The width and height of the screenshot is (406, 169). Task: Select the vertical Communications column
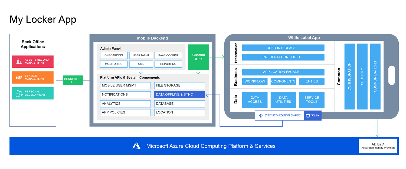(375, 77)
